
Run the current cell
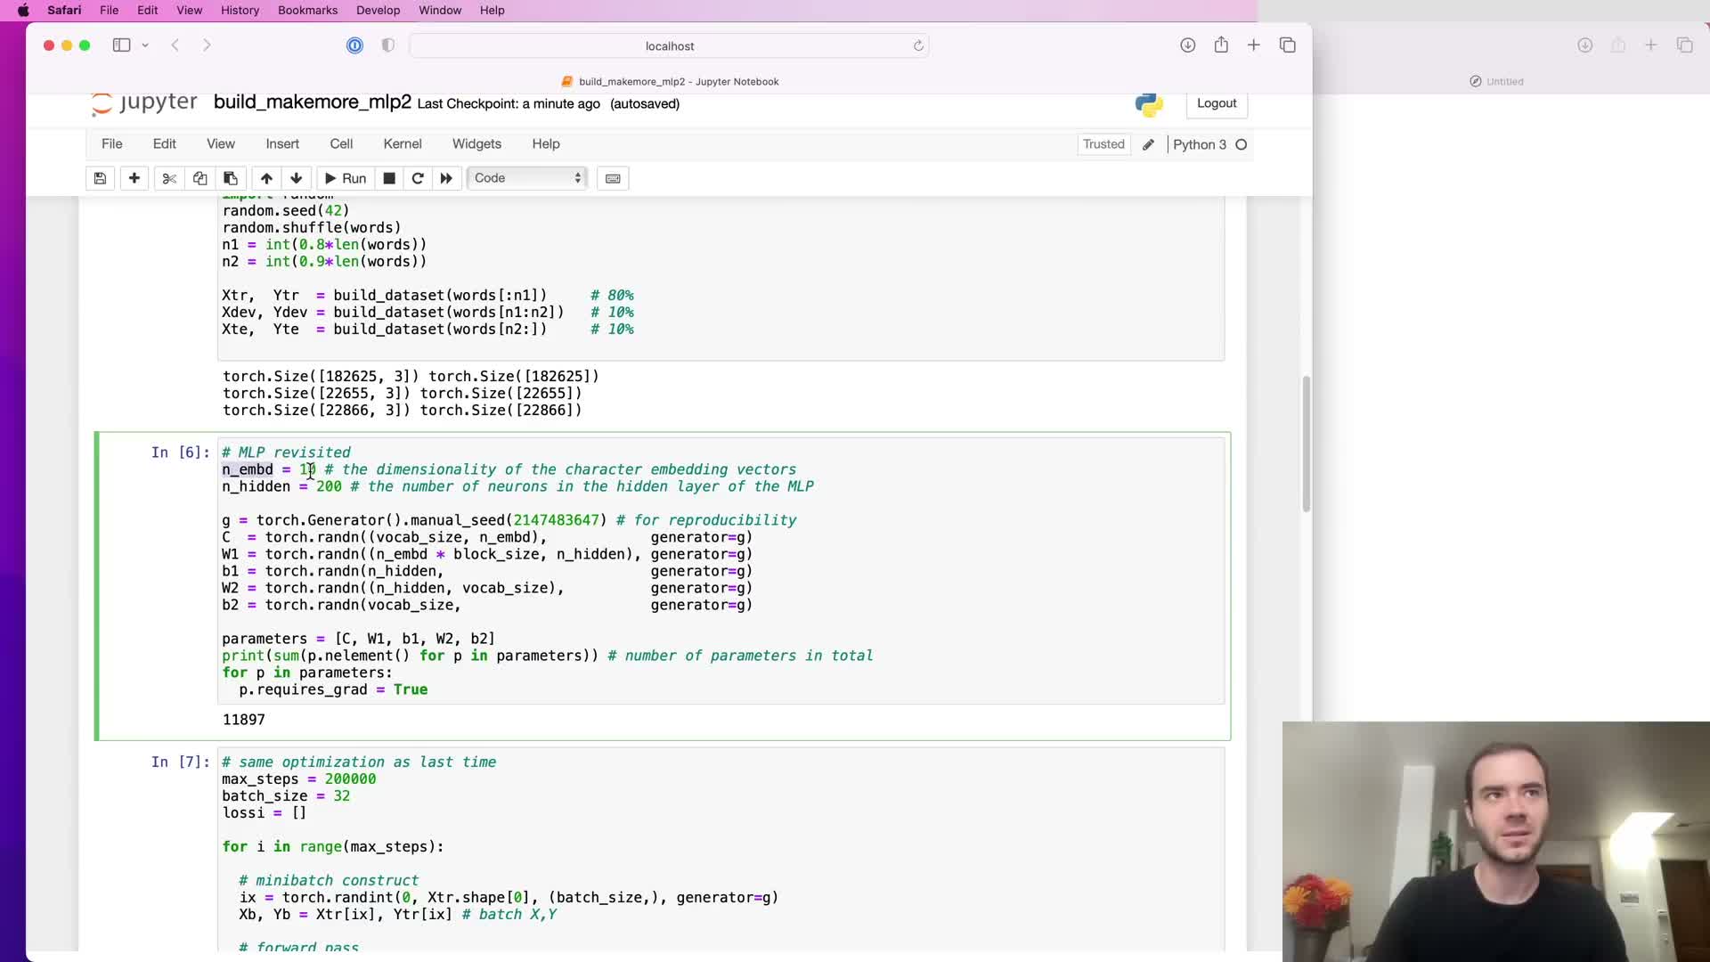[346, 178]
